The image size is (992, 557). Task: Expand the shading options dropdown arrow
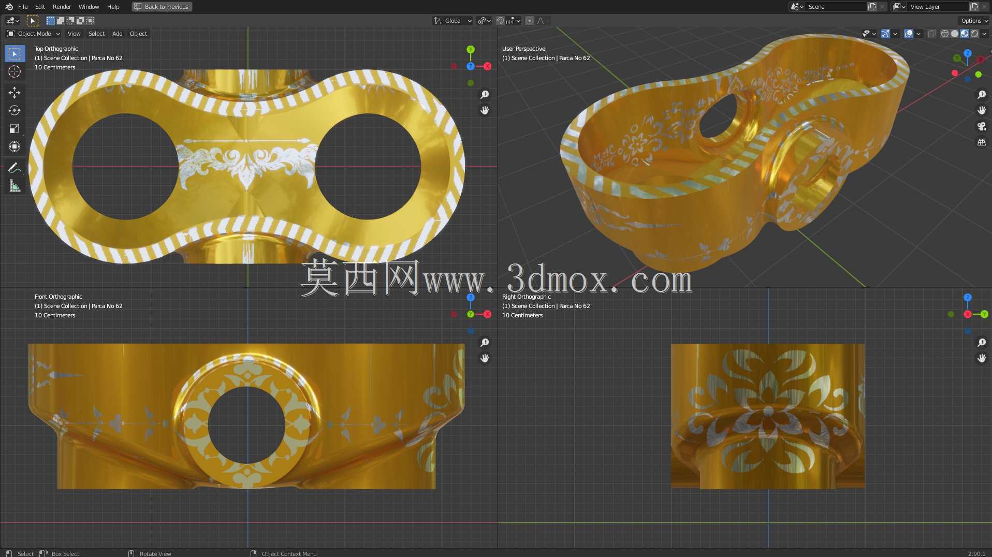(x=984, y=34)
